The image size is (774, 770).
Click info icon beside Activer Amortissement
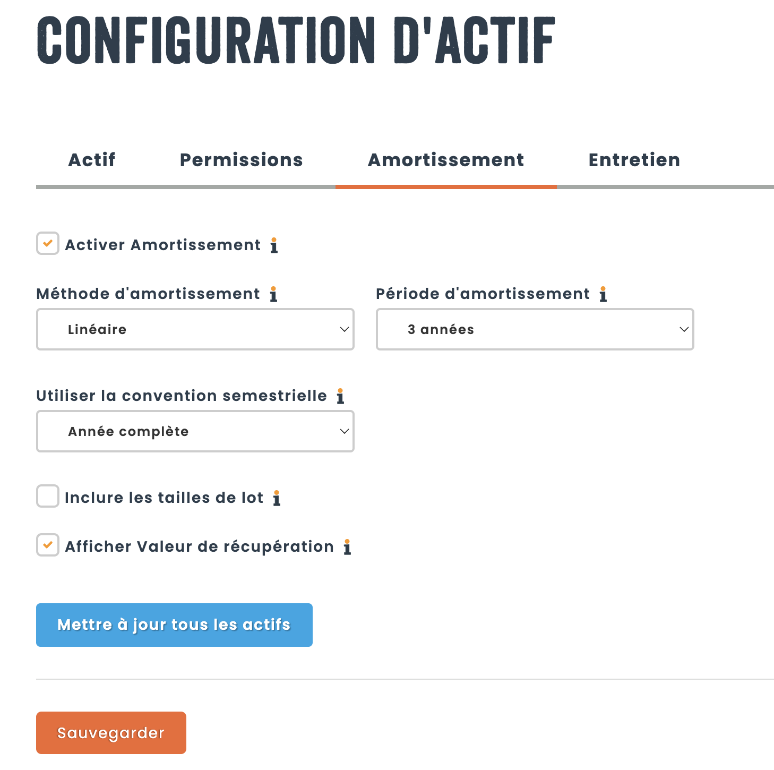click(274, 245)
